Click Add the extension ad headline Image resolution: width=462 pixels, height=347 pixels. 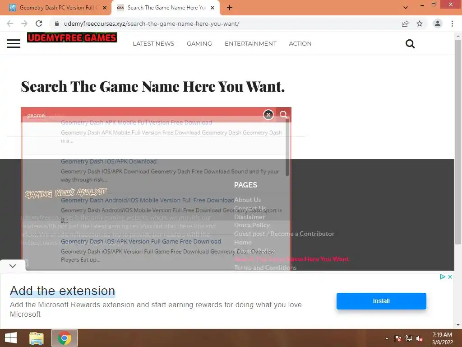62,291
